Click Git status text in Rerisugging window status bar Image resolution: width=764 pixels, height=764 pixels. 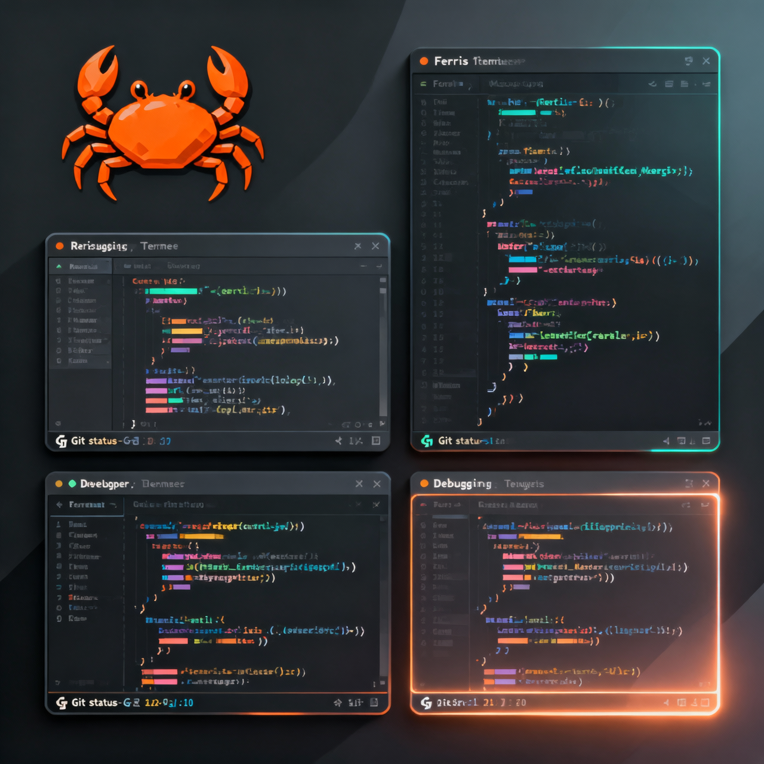point(94,440)
